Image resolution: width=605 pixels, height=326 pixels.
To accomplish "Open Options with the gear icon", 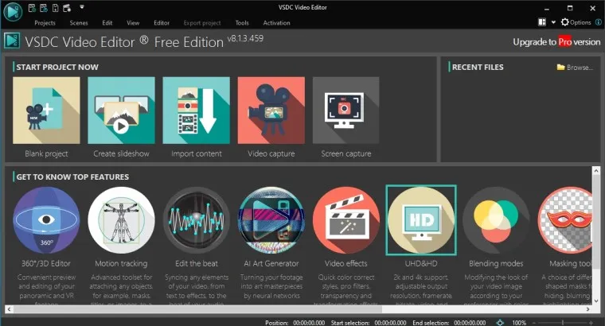I will tap(576, 22).
